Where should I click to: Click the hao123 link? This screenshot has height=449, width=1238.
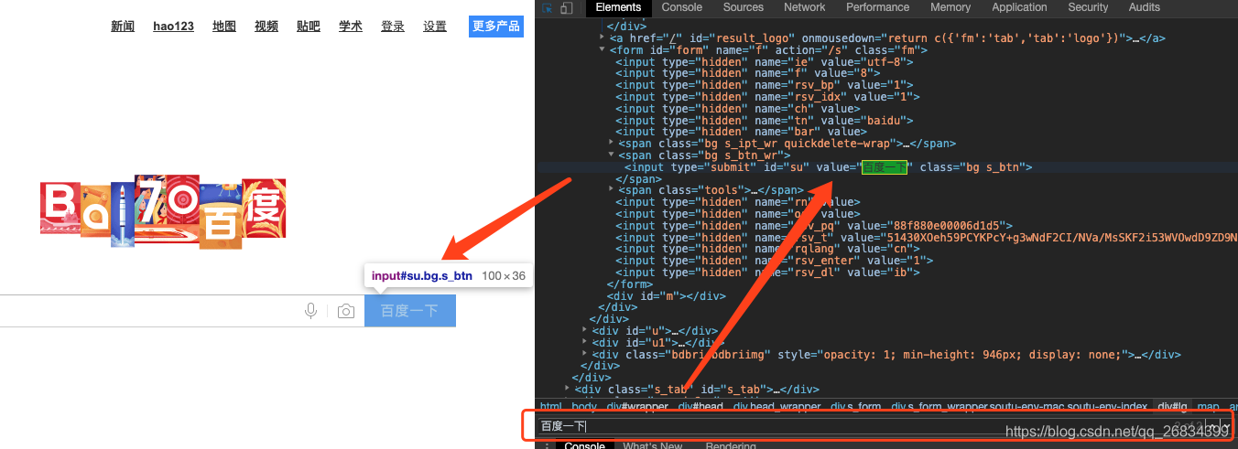click(x=173, y=27)
